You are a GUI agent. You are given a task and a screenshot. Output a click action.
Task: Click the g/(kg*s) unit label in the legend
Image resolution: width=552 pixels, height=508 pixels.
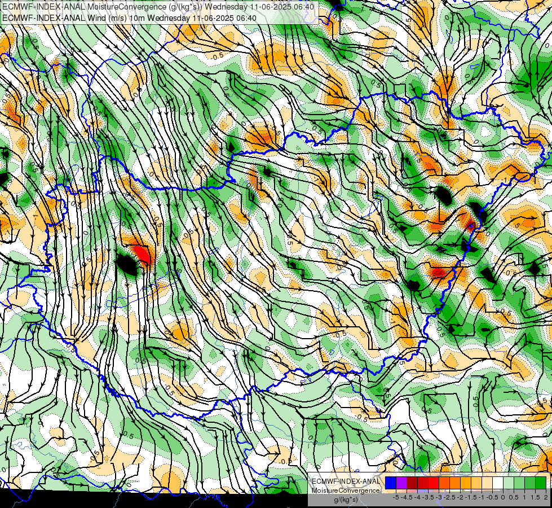pyautogui.click(x=346, y=500)
